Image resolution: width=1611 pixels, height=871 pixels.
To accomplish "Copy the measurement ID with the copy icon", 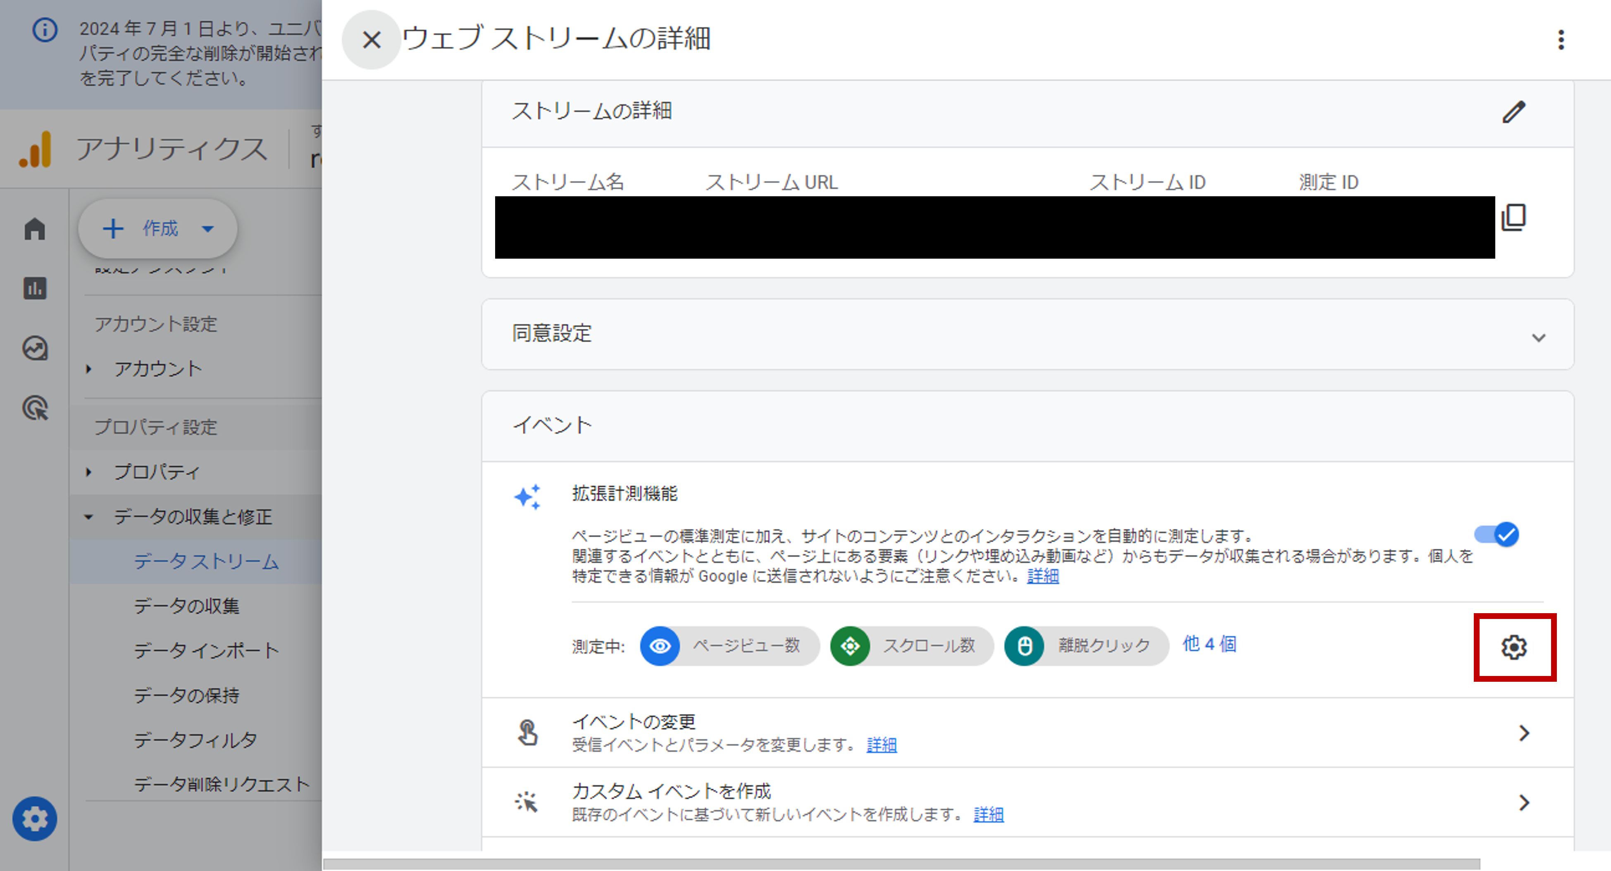I will tap(1513, 218).
